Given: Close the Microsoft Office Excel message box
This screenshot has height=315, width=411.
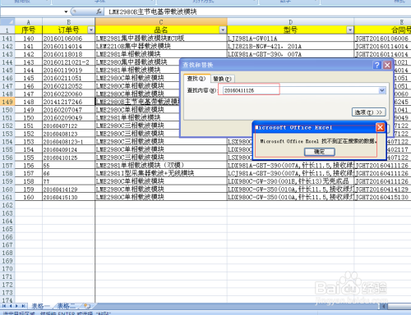Looking at the screenshot, I should click(381, 127).
